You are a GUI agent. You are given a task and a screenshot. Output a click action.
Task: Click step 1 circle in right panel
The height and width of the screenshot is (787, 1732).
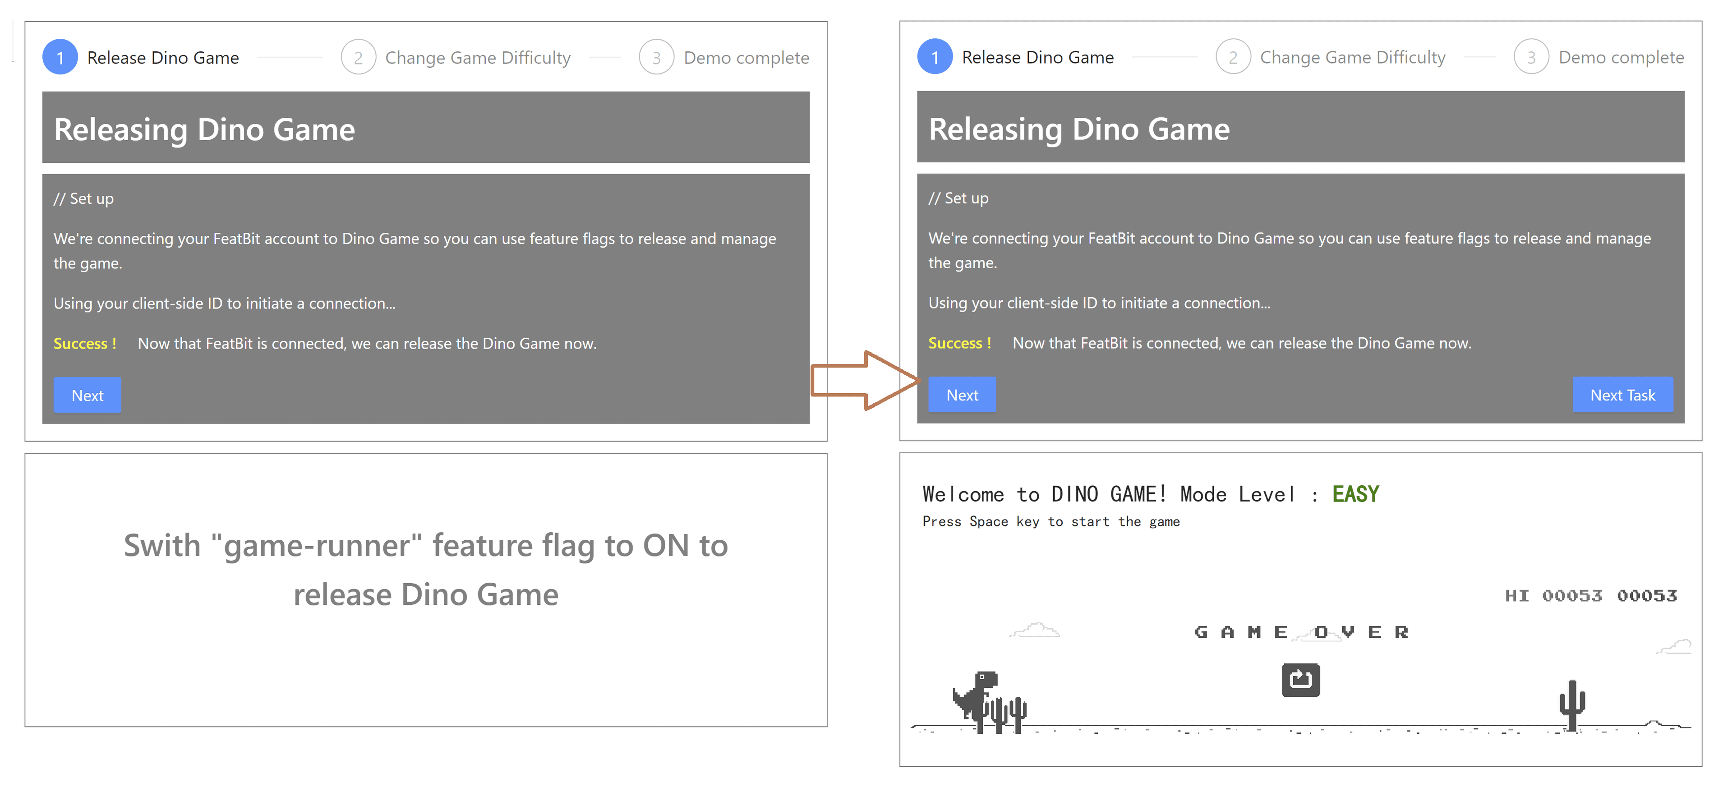pos(935,57)
